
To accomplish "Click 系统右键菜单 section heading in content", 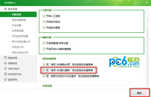I will pyautogui.click(x=49, y=59).
